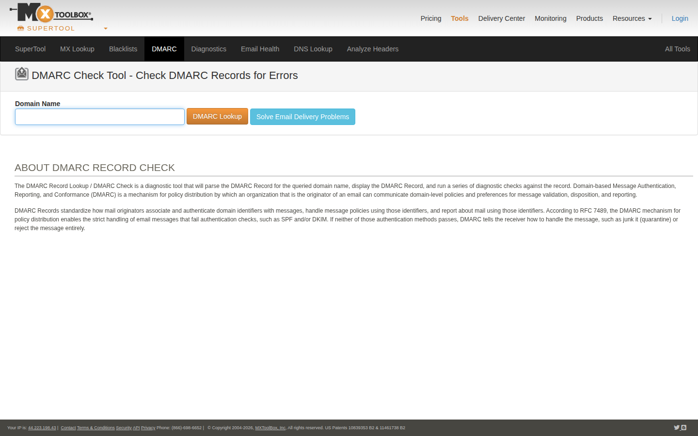Image resolution: width=698 pixels, height=436 pixels.
Task: Click the IP address link in the footer
Action: click(42, 428)
